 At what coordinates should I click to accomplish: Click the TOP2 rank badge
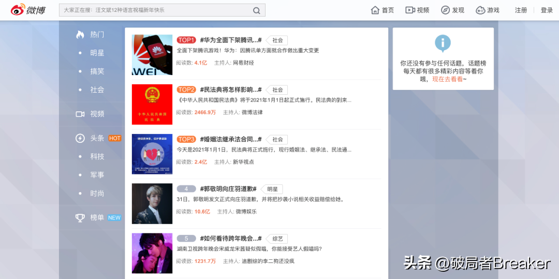pyautogui.click(x=186, y=90)
